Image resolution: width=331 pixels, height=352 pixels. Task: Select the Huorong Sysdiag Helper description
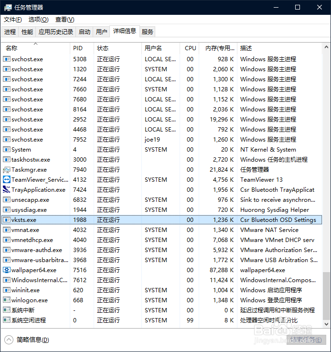(x=275, y=210)
